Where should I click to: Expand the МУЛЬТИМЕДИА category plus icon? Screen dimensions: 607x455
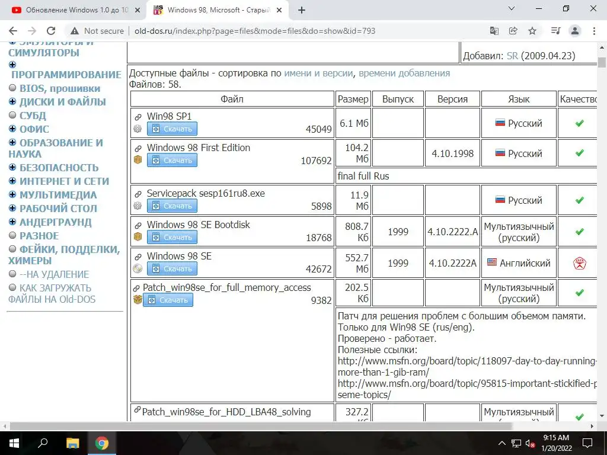(x=12, y=194)
